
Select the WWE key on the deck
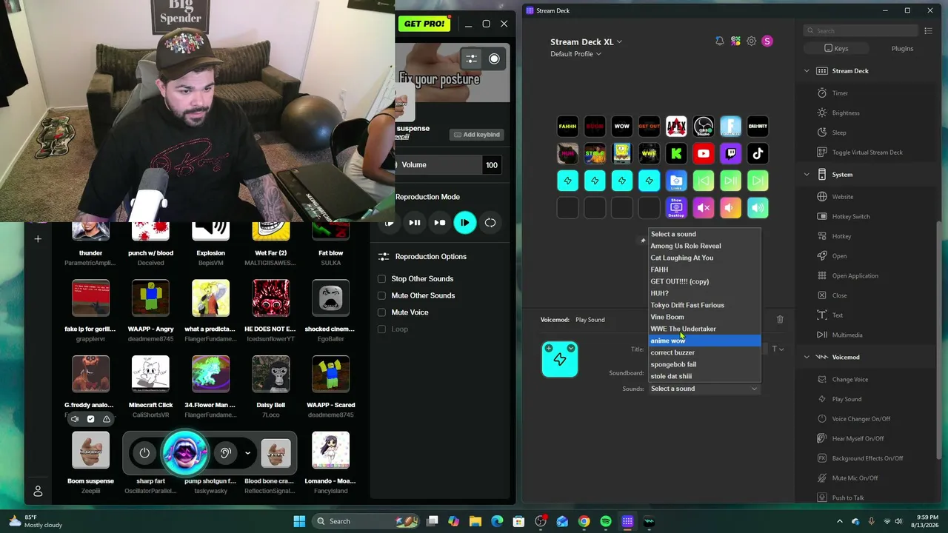tap(649, 153)
